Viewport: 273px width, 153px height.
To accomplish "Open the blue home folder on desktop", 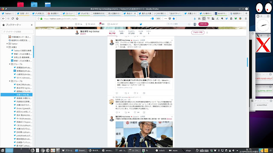I will click(x=34, y=4).
